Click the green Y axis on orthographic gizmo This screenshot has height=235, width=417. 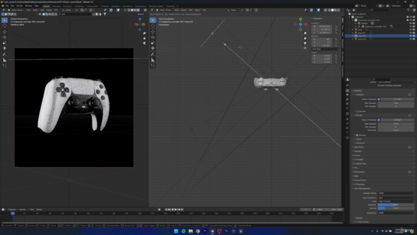point(300,19)
